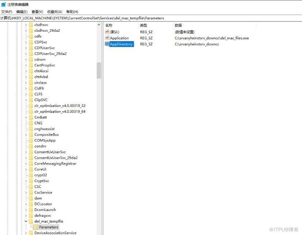The height and width of the screenshot is (235, 302).
Task: Click the Registry Editor title bar icon
Action: coord(3,4)
